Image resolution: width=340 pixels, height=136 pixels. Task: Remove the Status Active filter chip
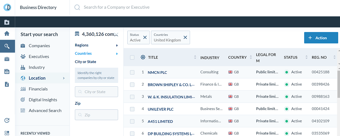(145, 37)
